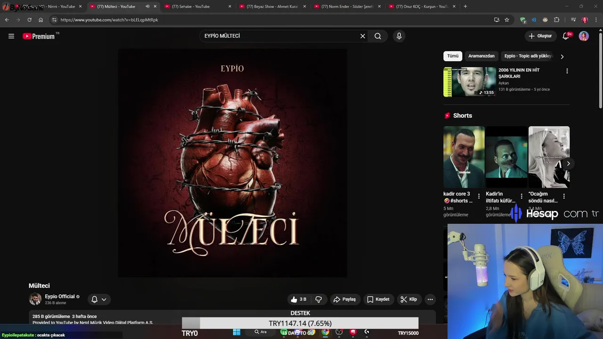This screenshot has width=603, height=339.
Task: Switch to the Onur KOÇ Kurşun tab
Action: pos(422,7)
